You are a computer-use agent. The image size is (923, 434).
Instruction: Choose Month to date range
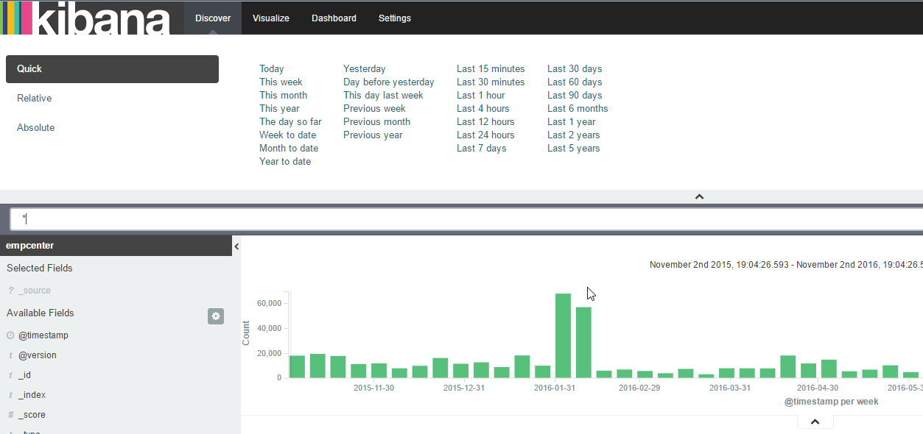tap(289, 149)
